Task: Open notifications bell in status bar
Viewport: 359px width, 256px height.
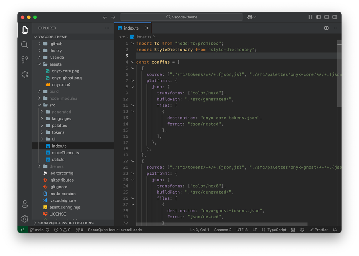Action: point(335,230)
